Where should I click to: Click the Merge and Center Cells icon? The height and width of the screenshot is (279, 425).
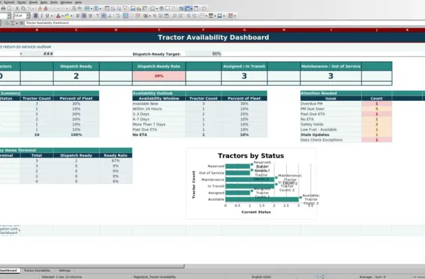pyautogui.click(x=126, y=16)
